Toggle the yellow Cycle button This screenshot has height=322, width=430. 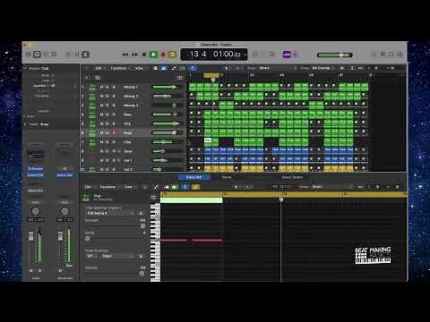172,55
